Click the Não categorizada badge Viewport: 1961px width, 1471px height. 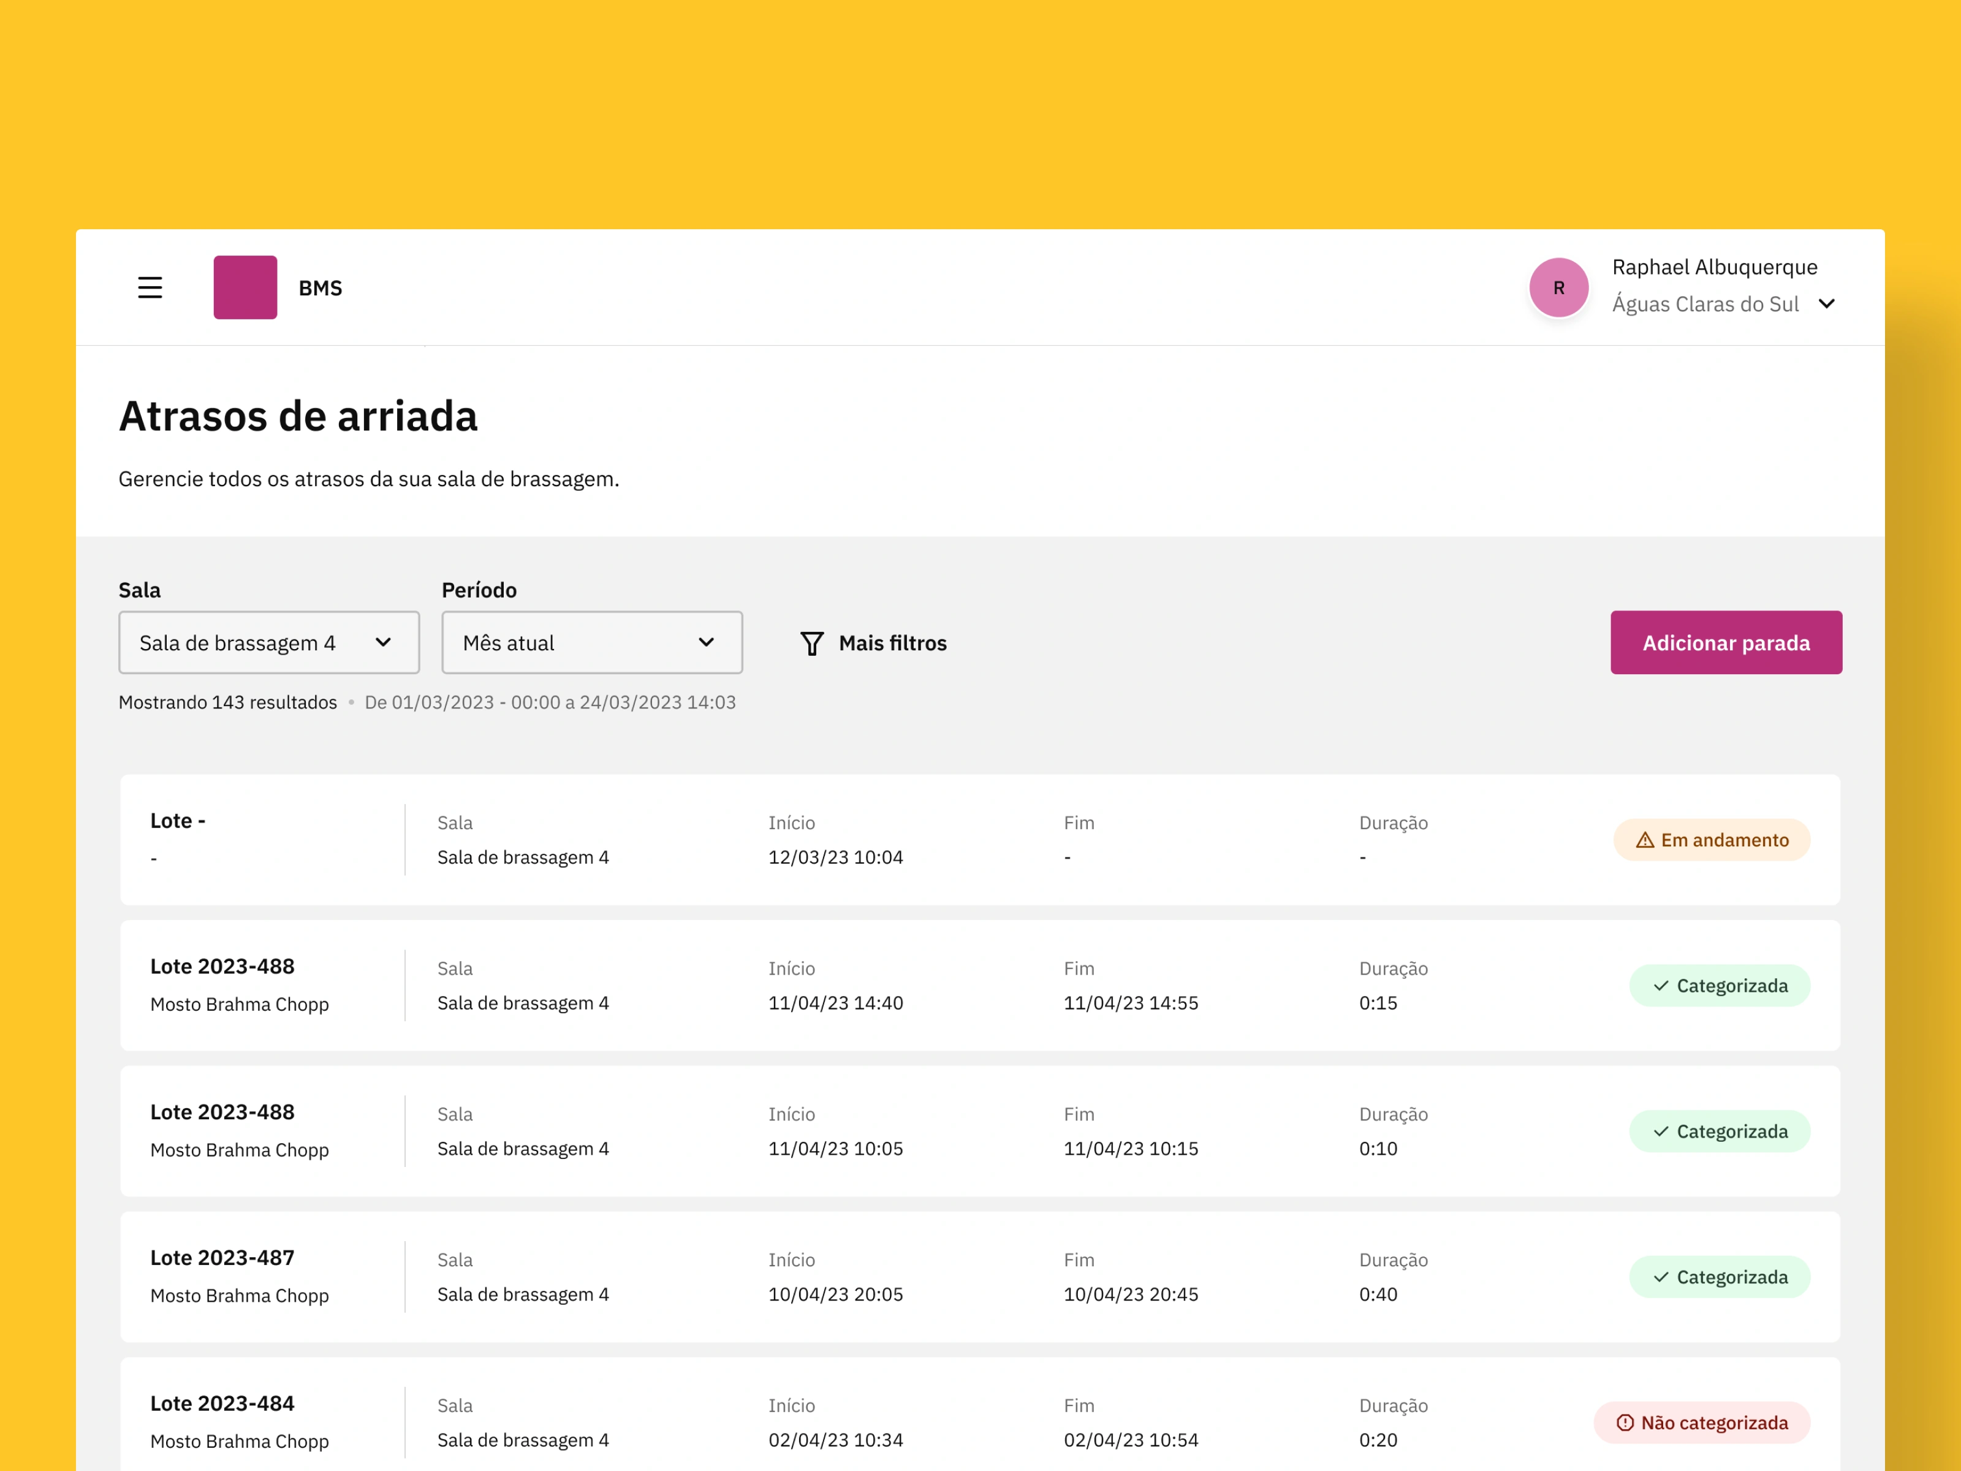pyautogui.click(x=1702, y=1422)
